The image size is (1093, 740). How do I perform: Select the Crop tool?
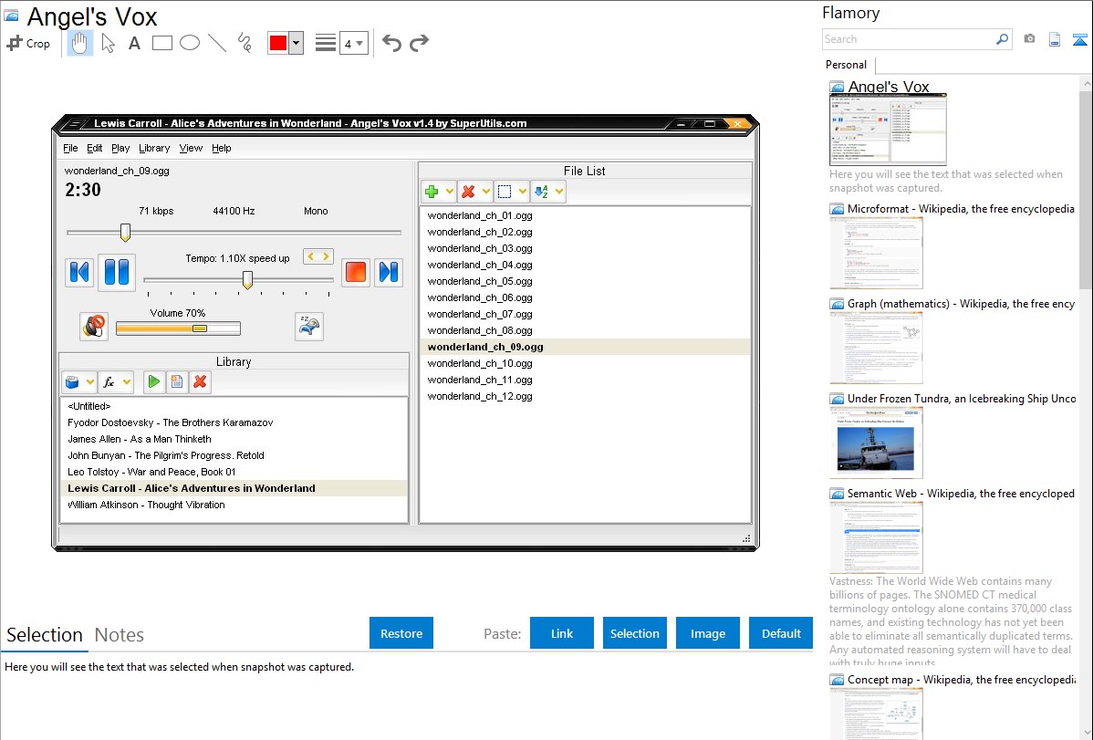coord(28,43)
